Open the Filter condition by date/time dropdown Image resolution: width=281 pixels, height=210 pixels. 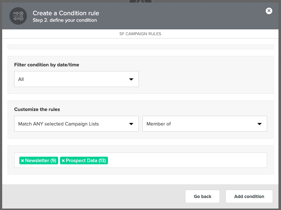(x=76, y=79)
